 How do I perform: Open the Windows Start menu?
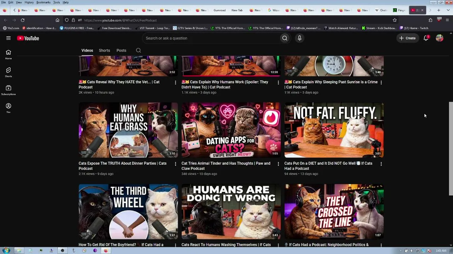pyautogui.click(x=6, y=250)
